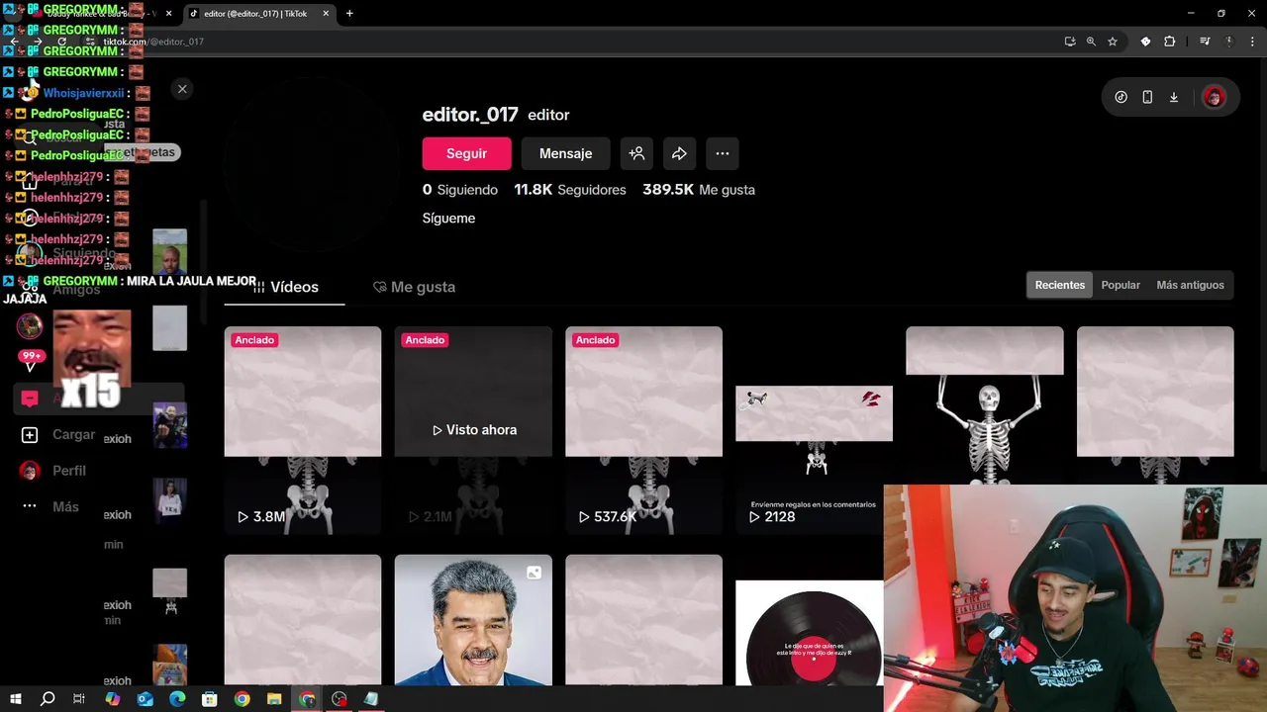Click the desktop app download arrow icon

[x=1174, y=97]
